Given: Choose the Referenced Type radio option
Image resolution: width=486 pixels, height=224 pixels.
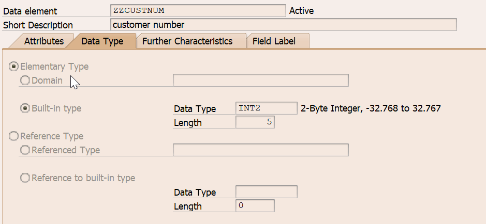Looking at the screenshot, I should tap(25, 150).
